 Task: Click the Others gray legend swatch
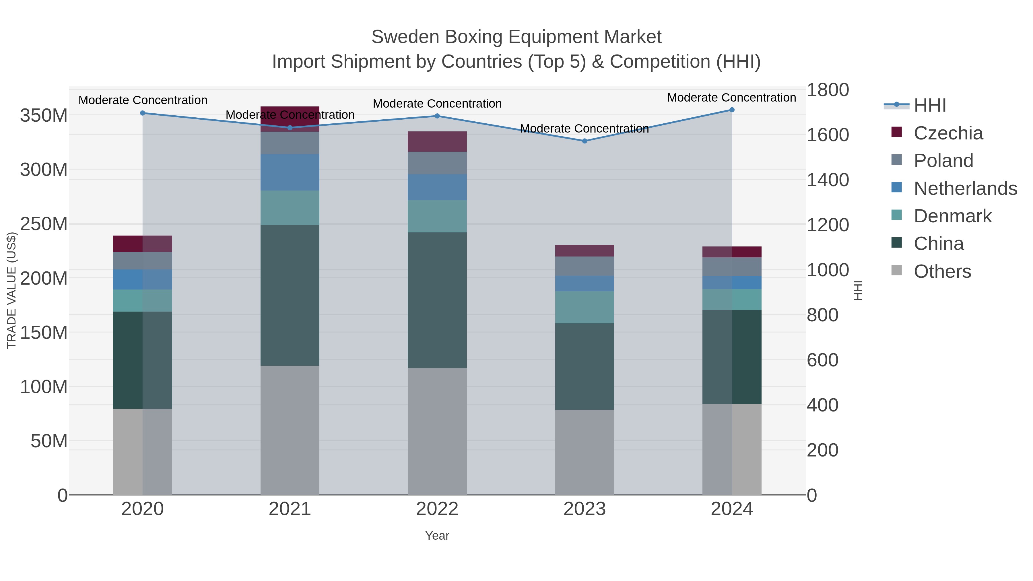[x=896, y=270]
